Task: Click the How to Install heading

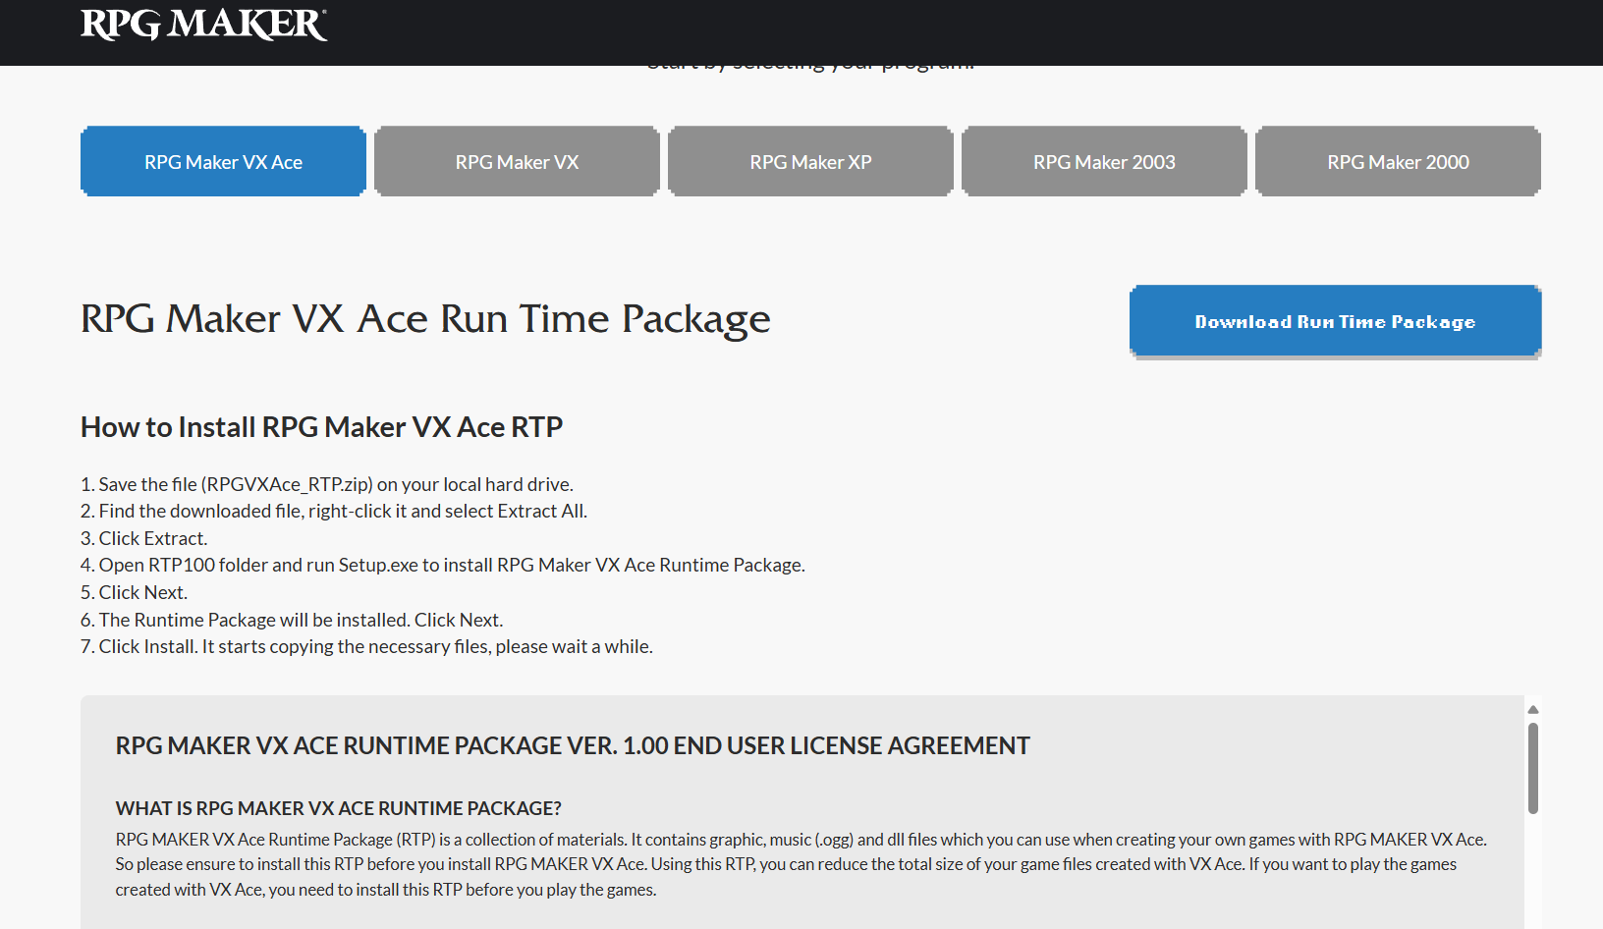Action: tap(321, 427)
